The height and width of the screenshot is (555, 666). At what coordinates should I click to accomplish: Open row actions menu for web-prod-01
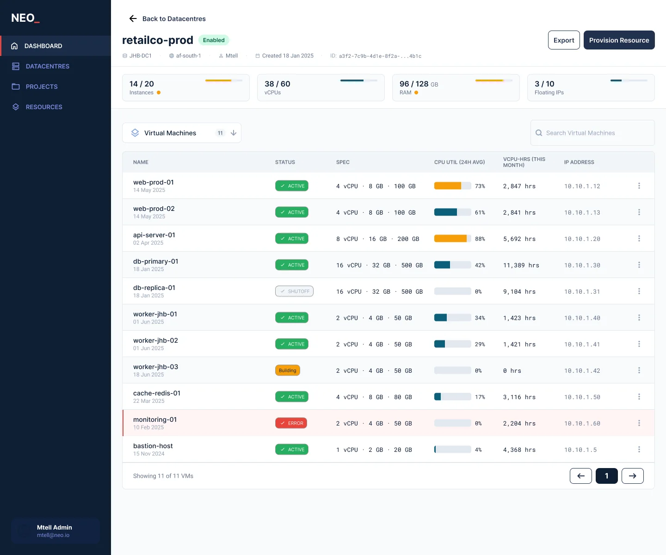click(639, 186)
